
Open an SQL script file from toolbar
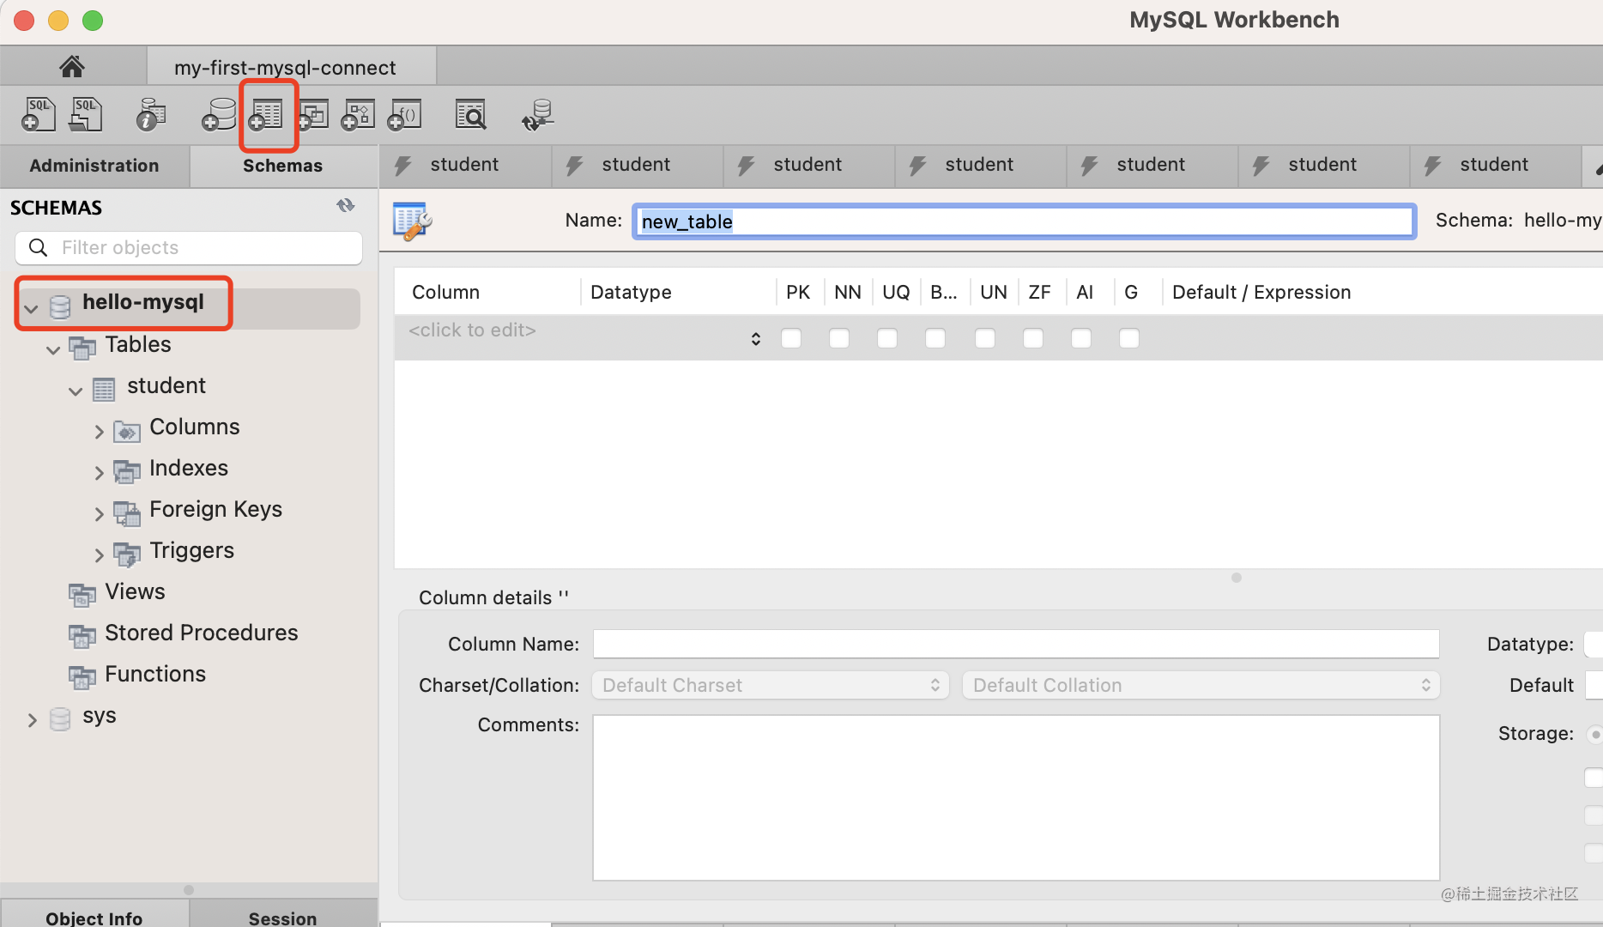pos(85,114)
